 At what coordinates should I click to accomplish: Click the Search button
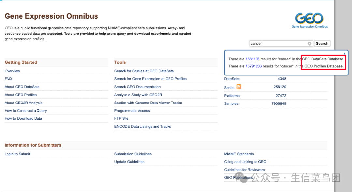click(x=322, y=44)
